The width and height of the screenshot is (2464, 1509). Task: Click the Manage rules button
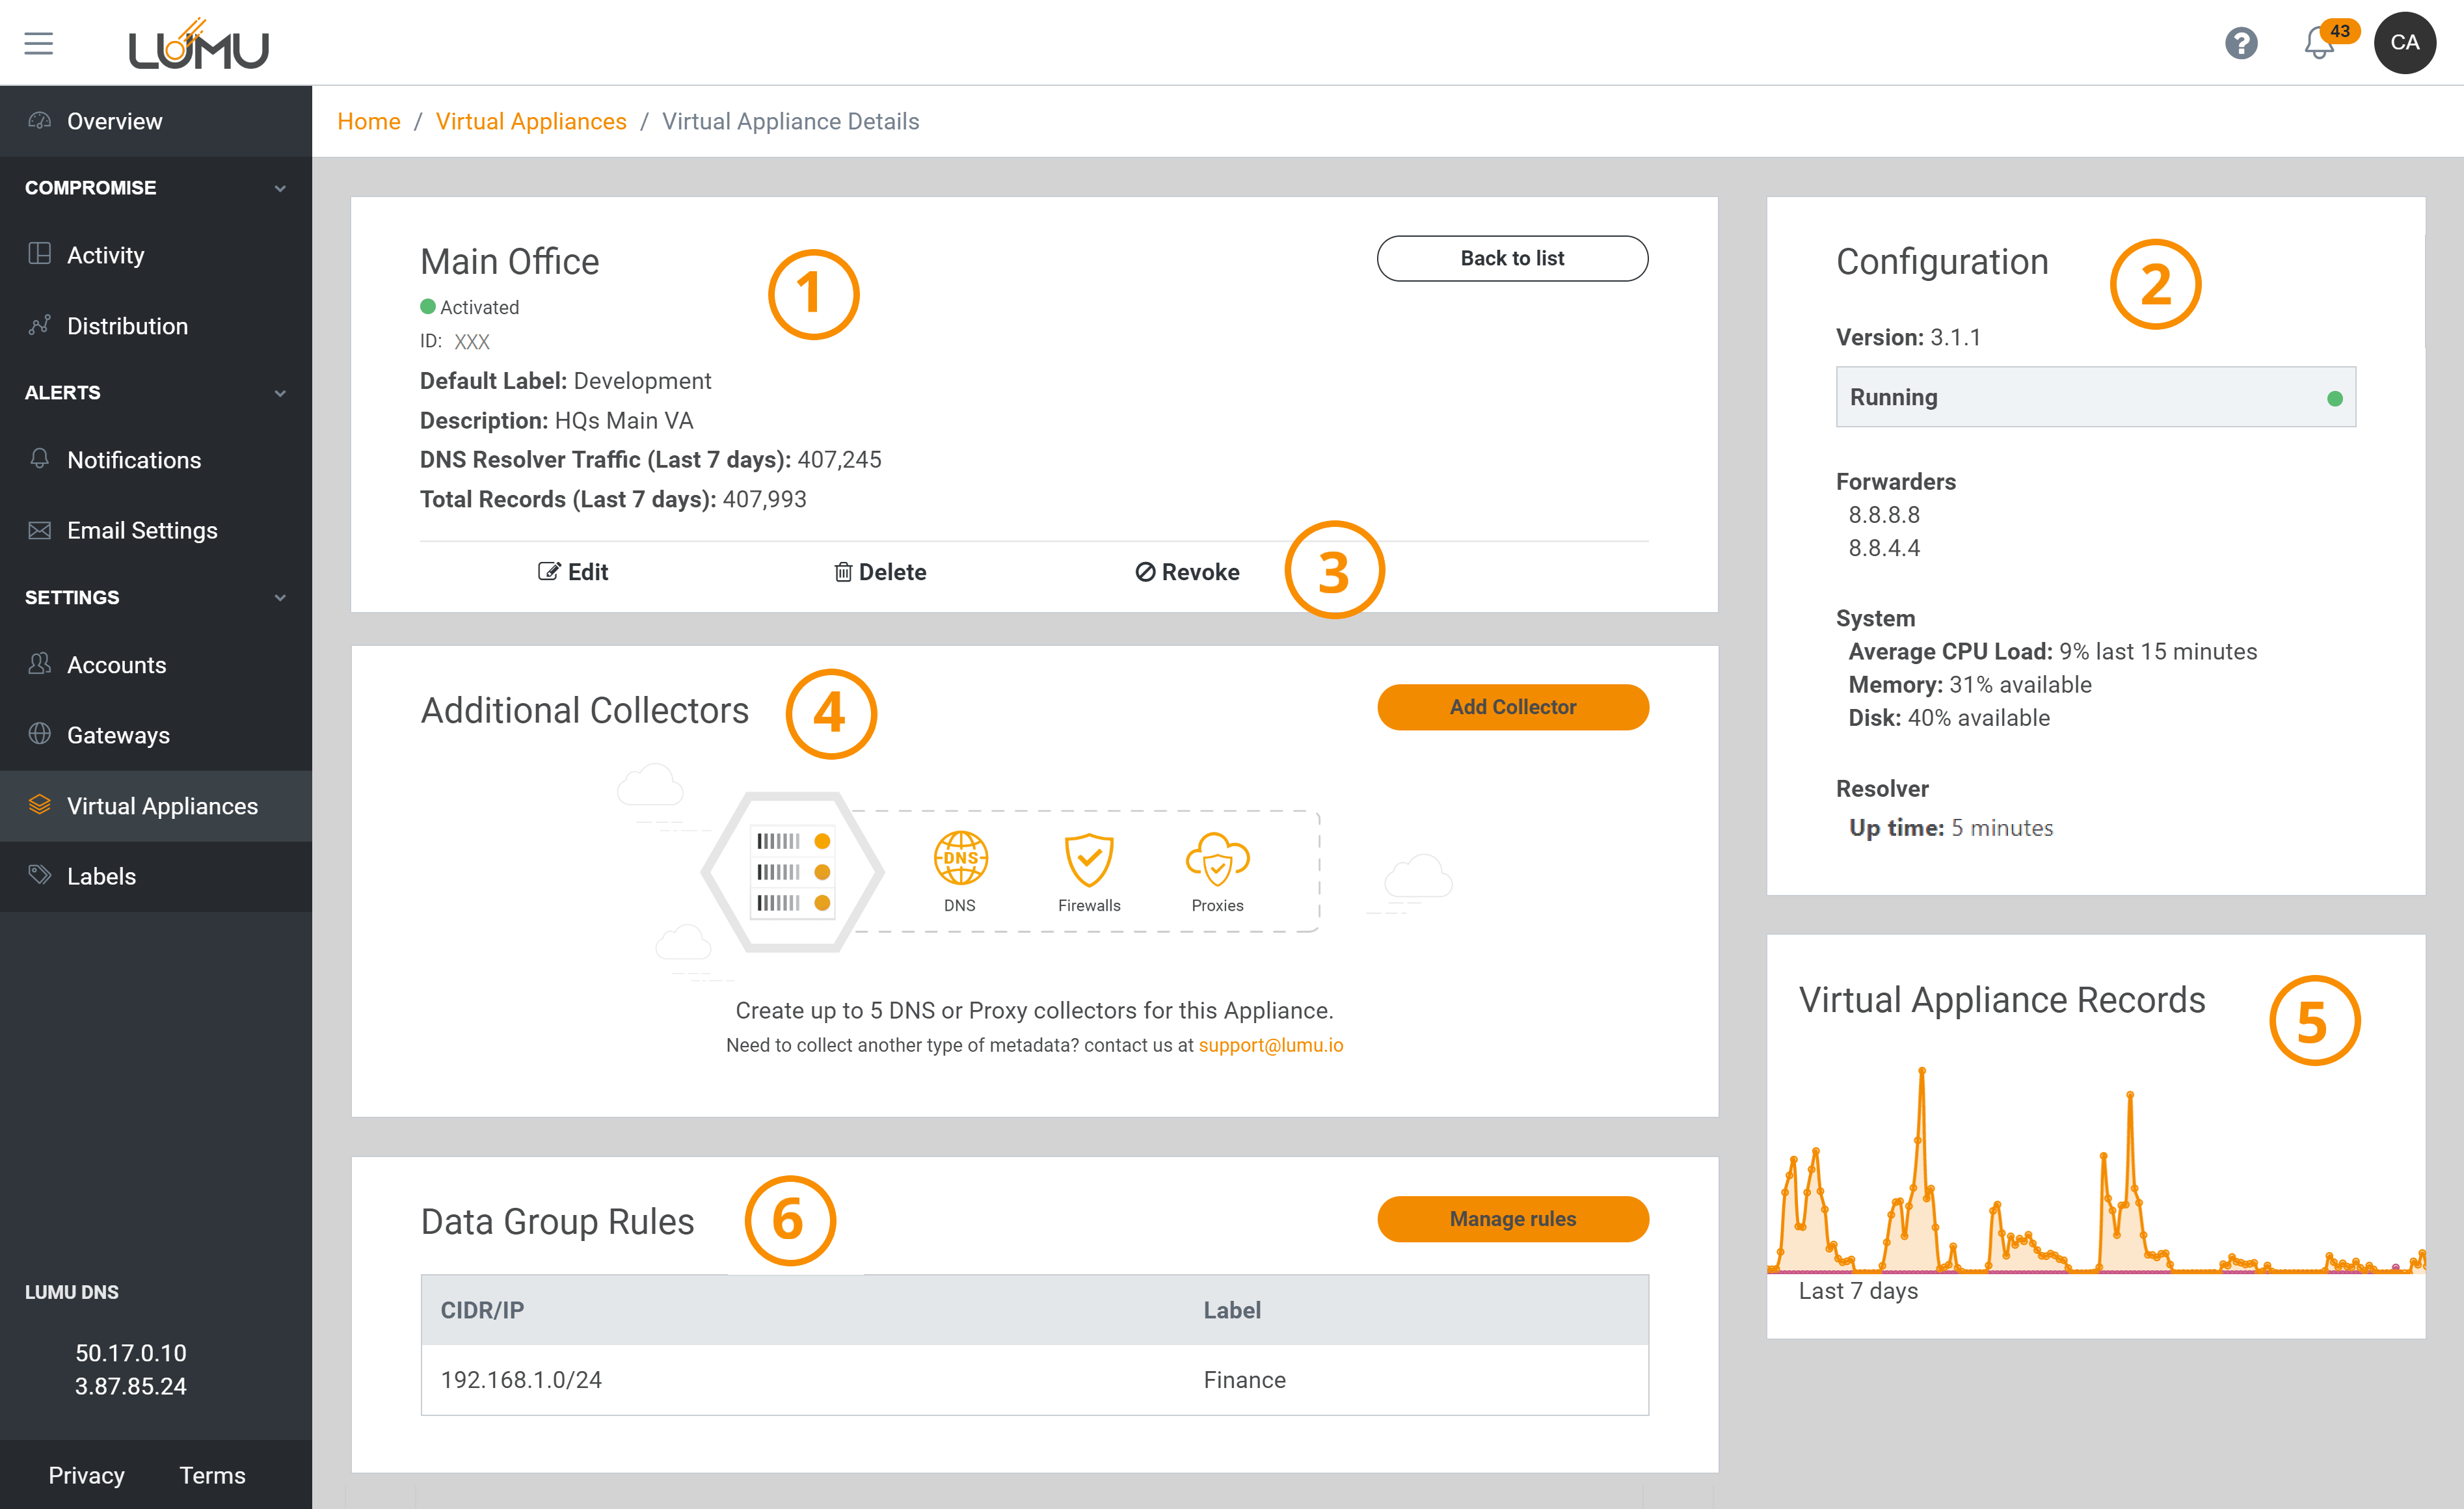click(1512, 1219)
